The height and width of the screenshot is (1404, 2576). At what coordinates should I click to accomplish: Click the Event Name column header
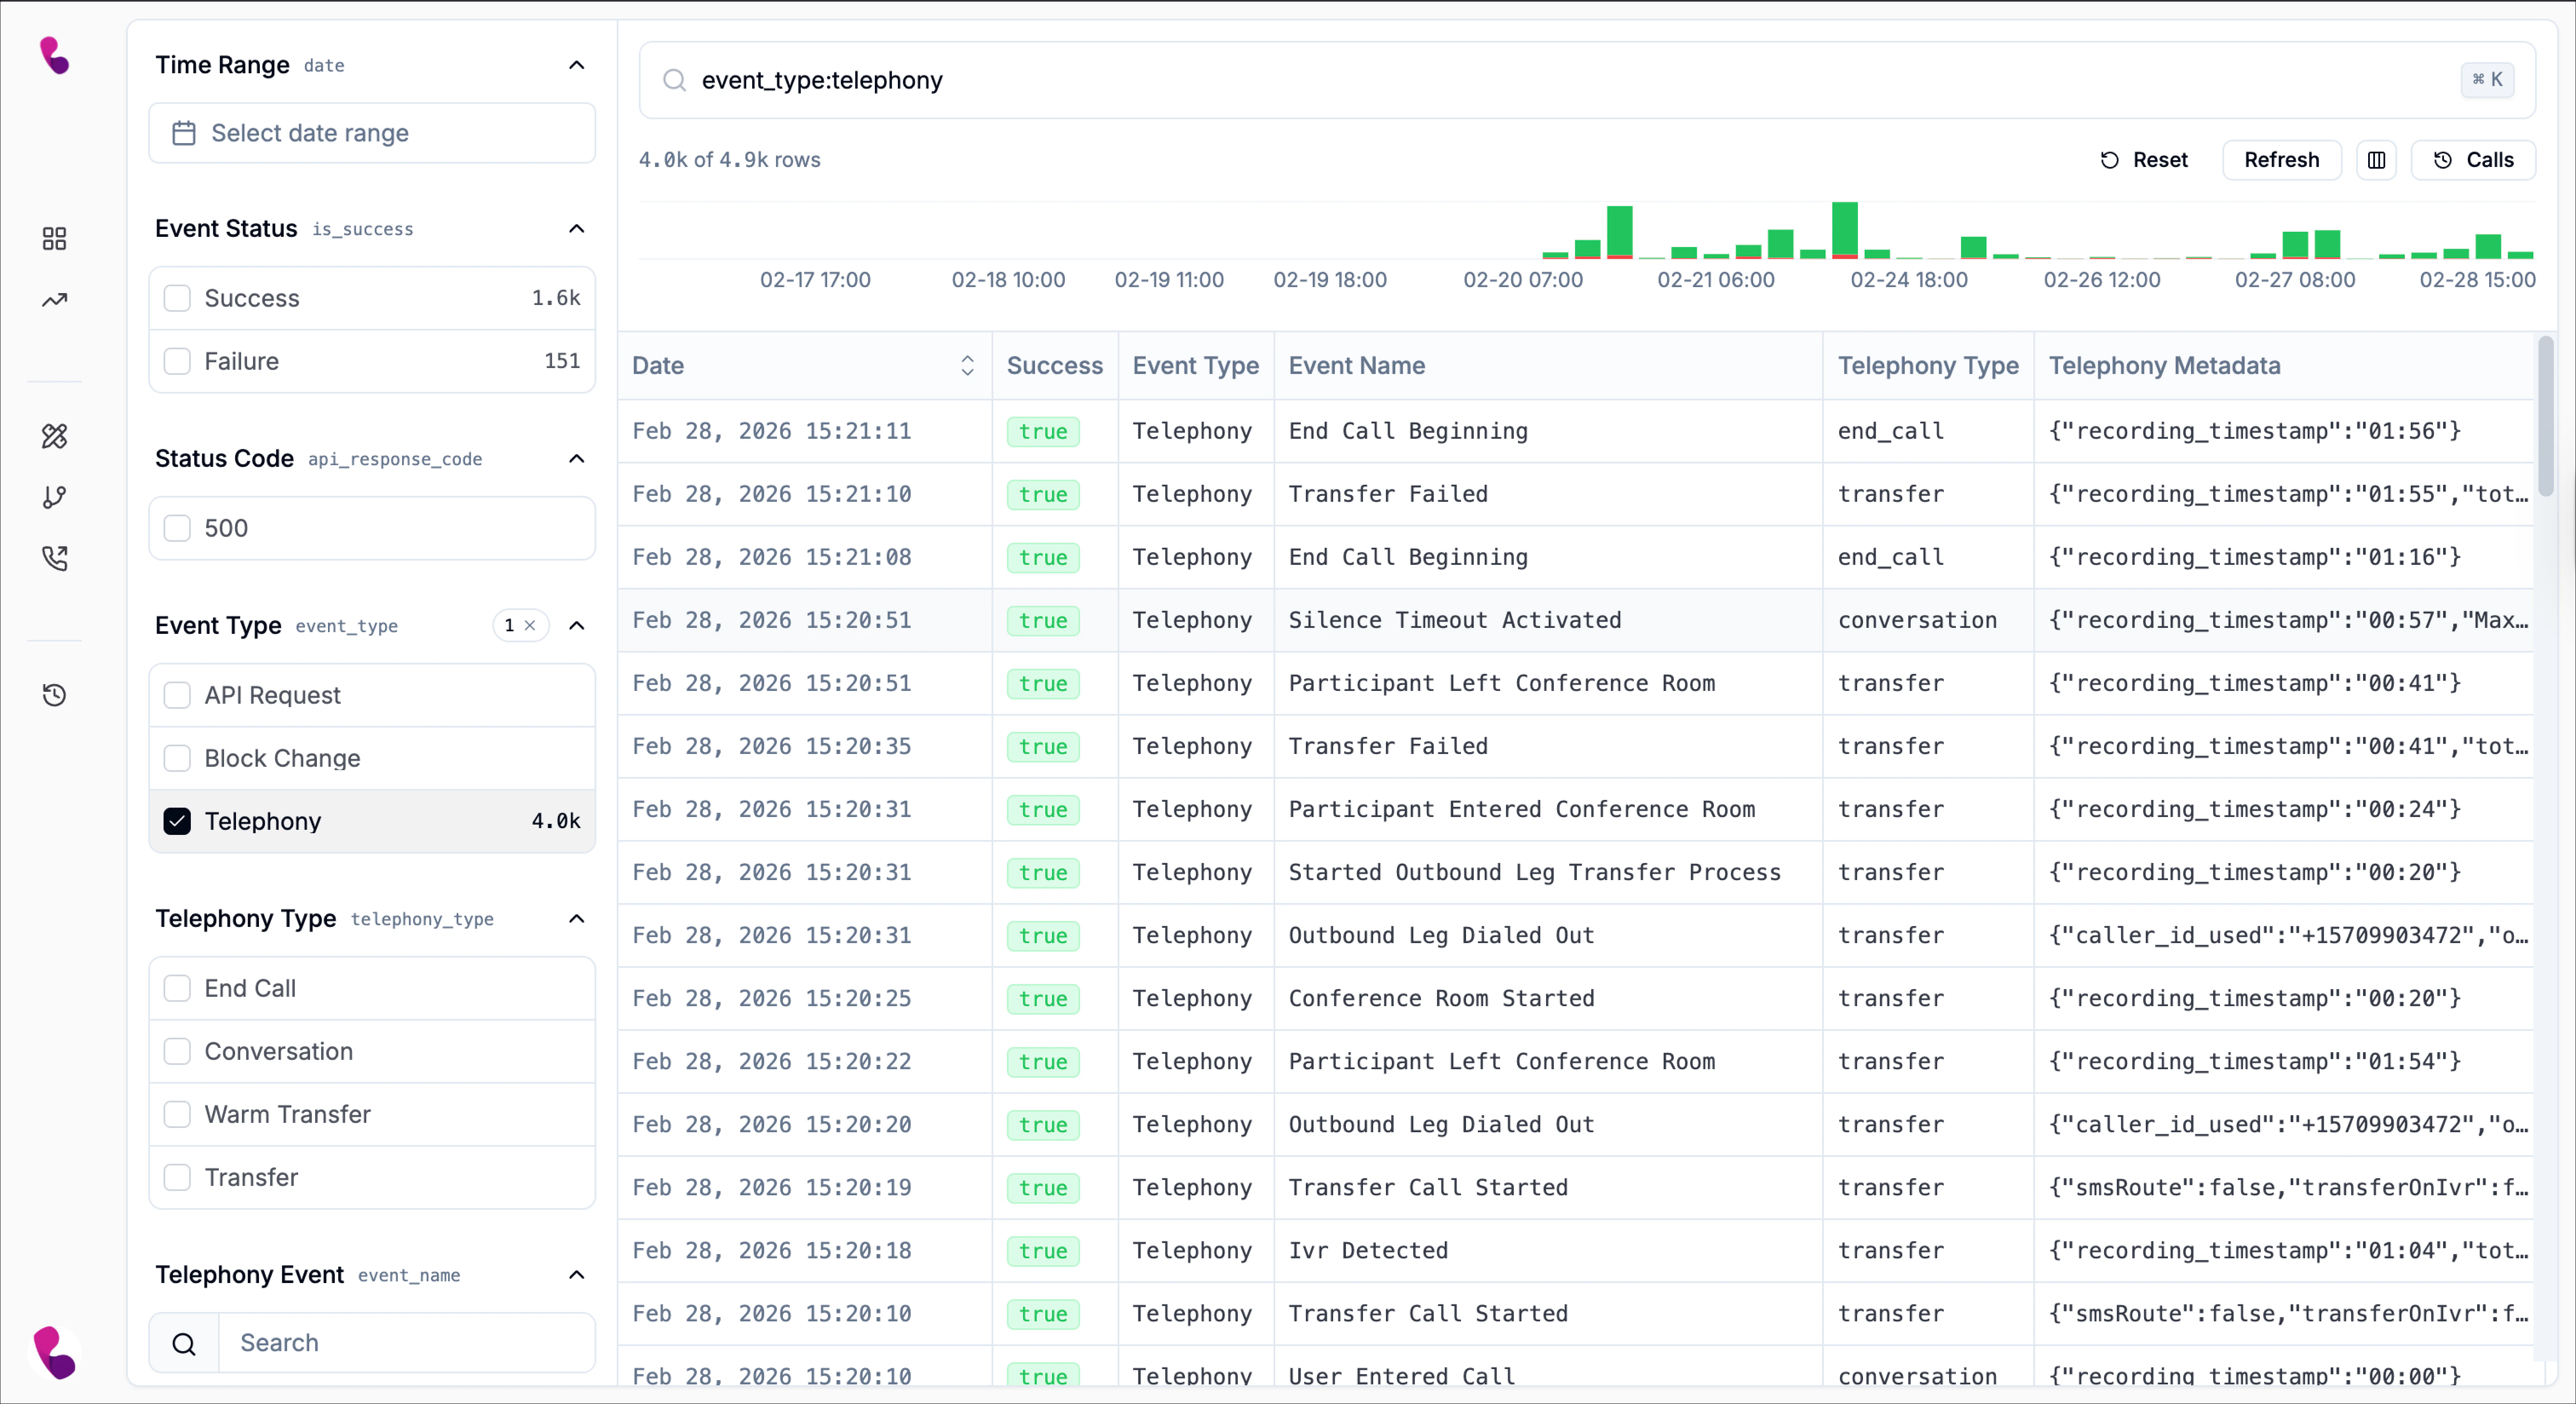click(1356, 366)
